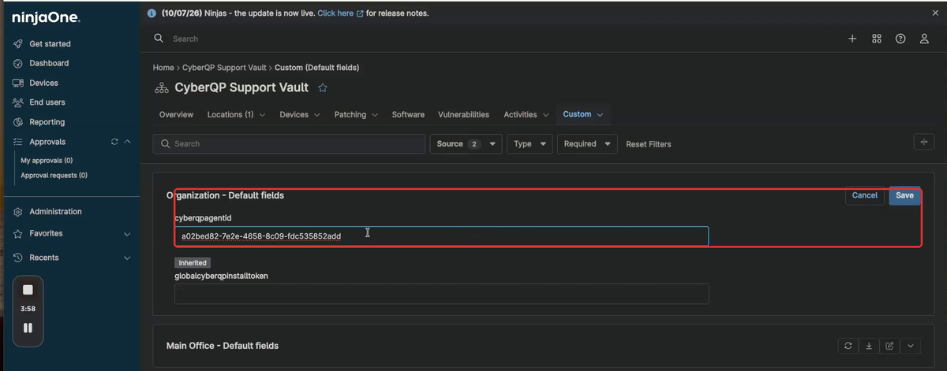The height and width of the screenshot is (371, 947).
Task: Open the apps grid icon
Action: tap(877, 39)
